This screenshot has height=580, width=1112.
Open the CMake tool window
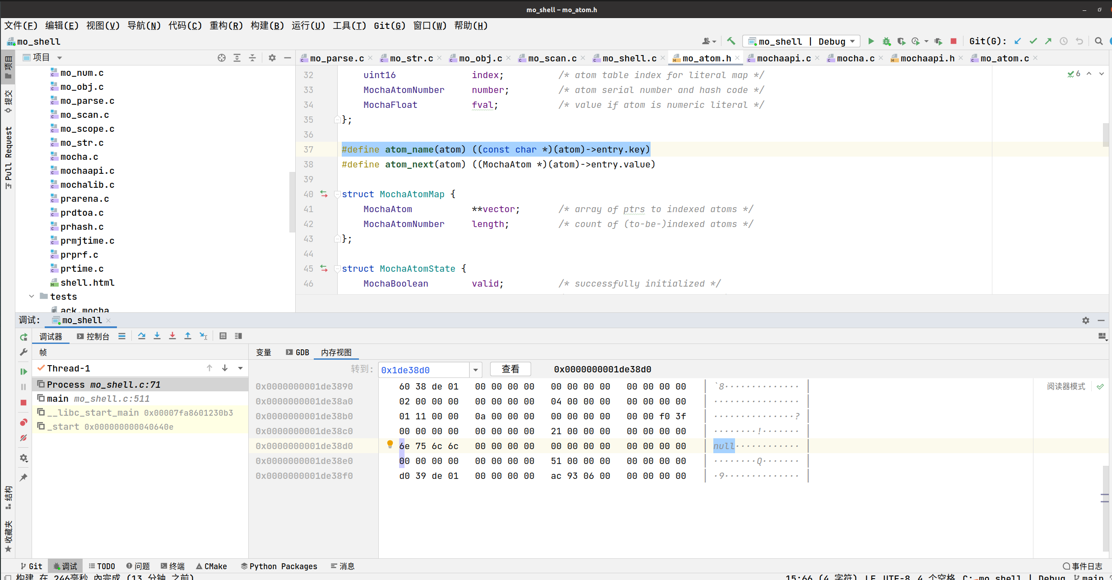click(x=211, y=566)
